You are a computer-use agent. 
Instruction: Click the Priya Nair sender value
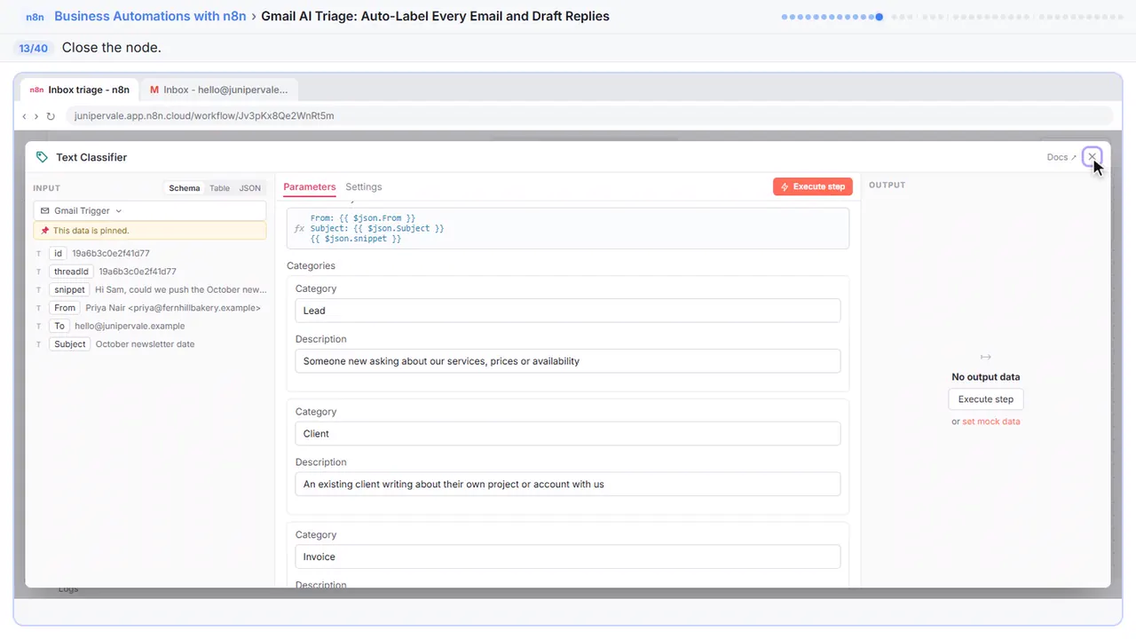[x=173, y=308]
